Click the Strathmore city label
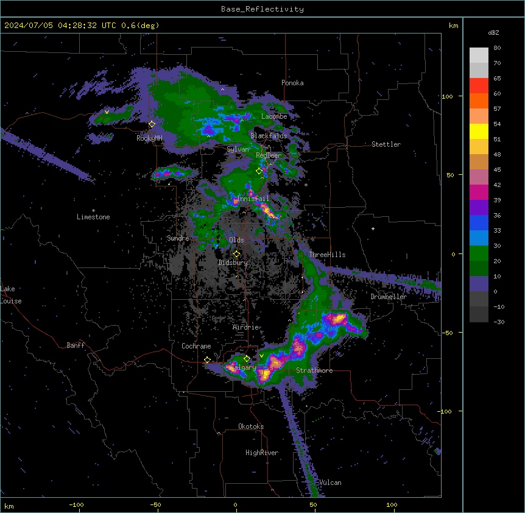 click(x=314, y=370)
